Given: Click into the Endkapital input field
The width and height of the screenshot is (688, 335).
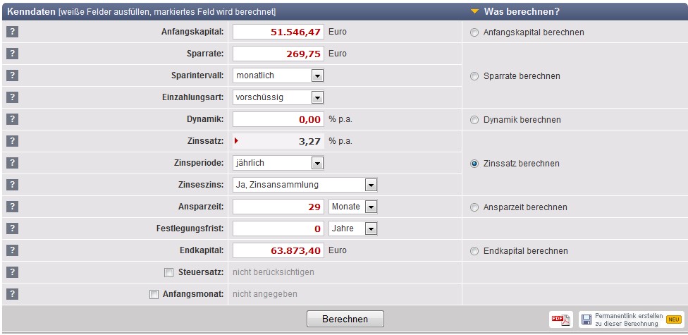Looking at the screenshot, I should [278, 250].
